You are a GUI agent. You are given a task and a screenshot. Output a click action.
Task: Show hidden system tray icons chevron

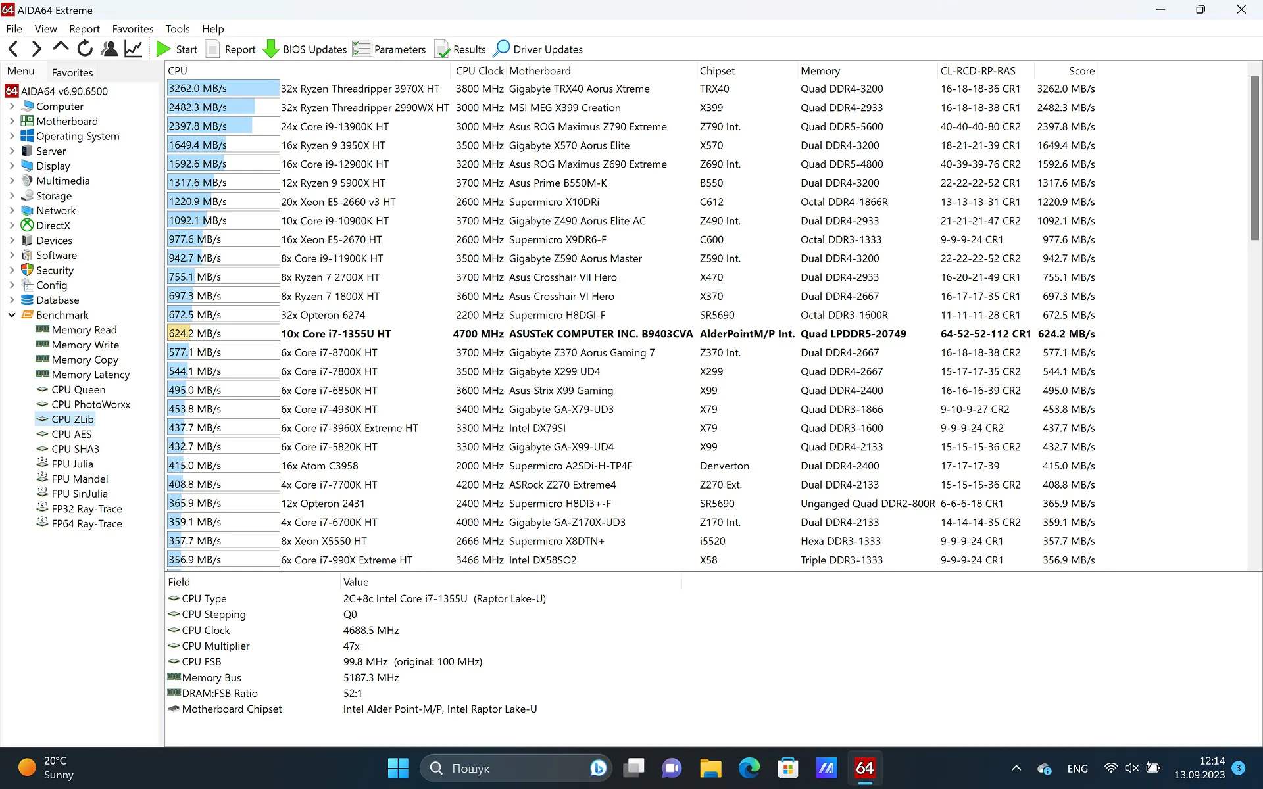tap(1016, 768)
